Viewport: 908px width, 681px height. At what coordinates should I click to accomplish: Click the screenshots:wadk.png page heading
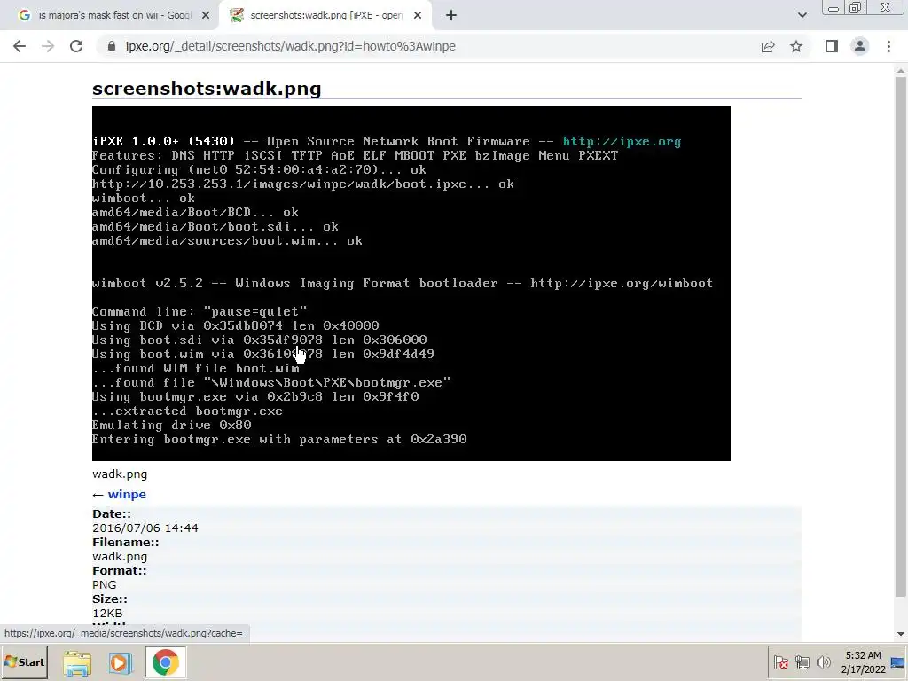click(207, 89)
